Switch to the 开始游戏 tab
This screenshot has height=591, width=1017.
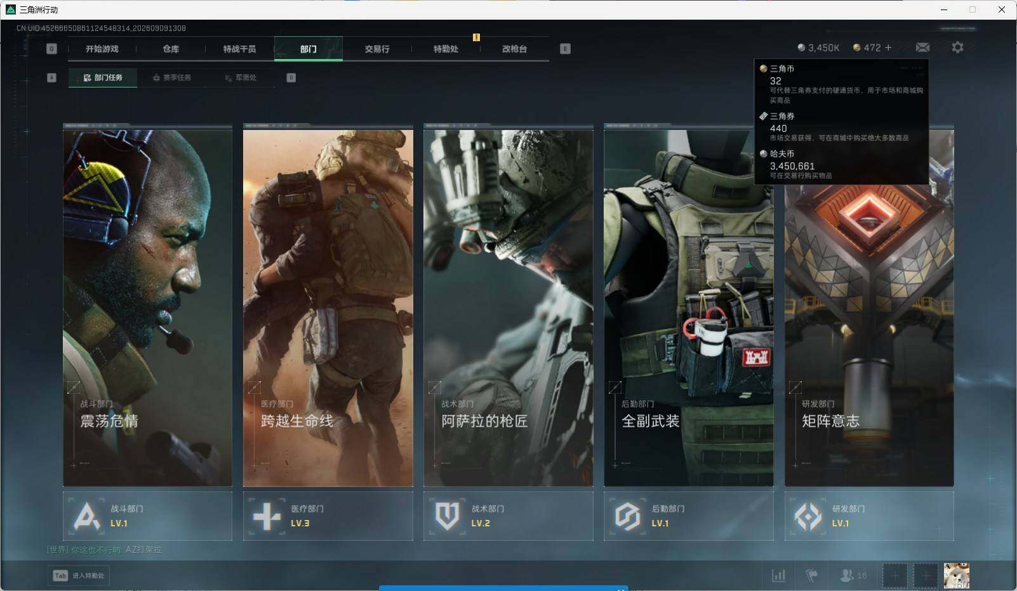(x=102, y=49)
